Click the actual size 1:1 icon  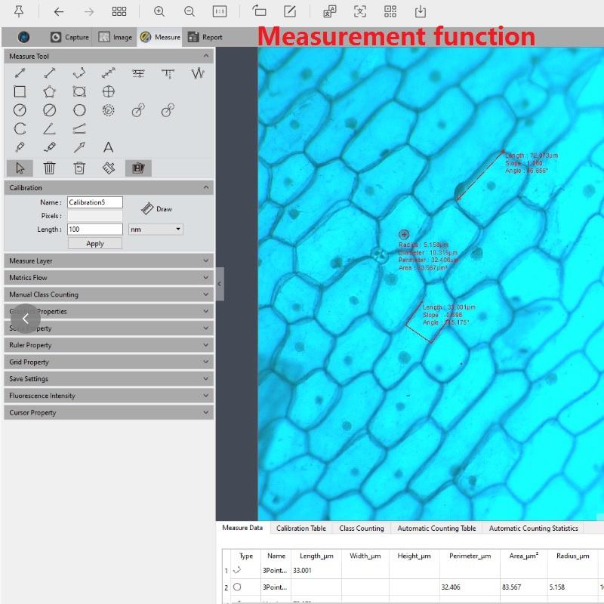point(220,11)
